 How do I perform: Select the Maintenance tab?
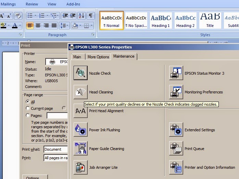(x=124, y=56)
